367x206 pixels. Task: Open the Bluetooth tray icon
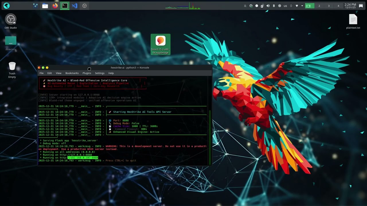[274, 6]
